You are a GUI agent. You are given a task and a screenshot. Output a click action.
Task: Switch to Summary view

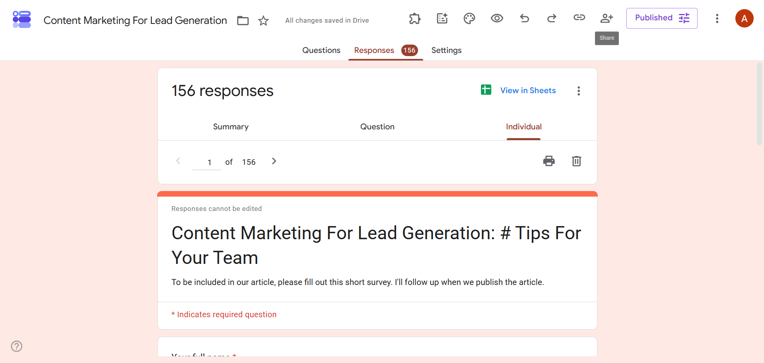231,127
